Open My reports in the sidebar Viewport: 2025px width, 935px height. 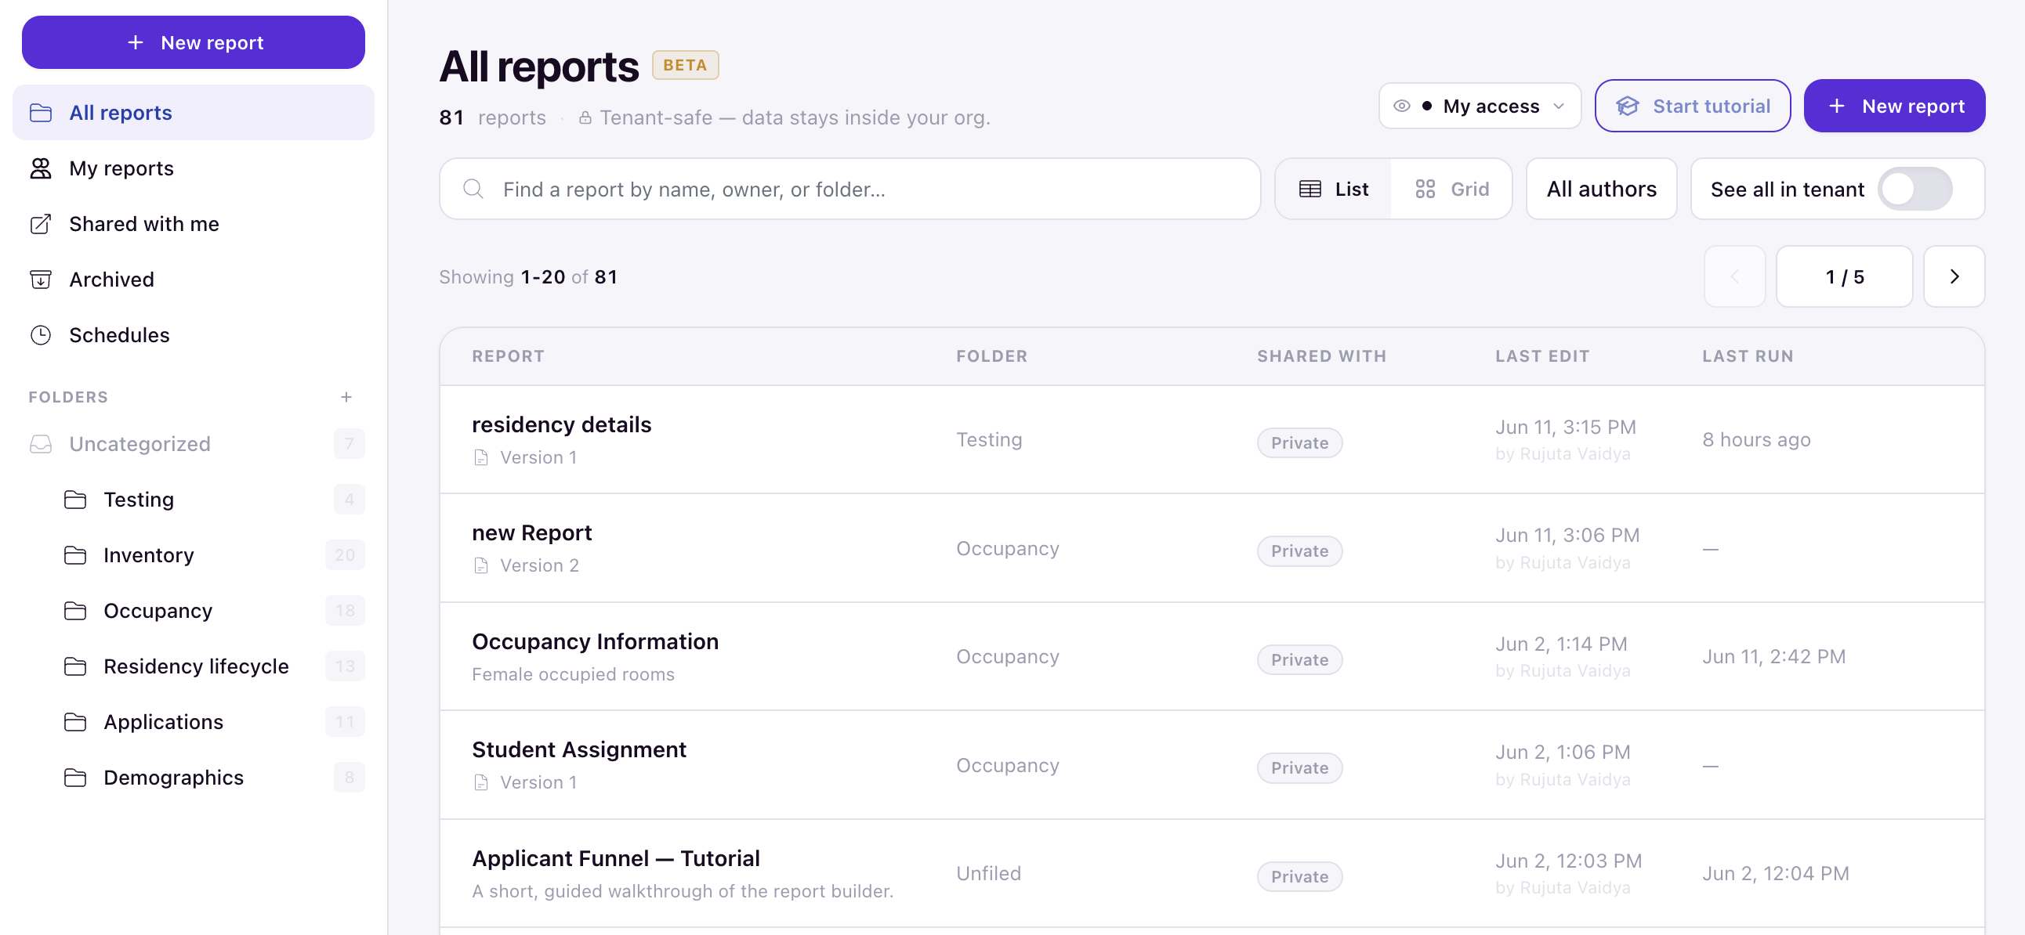pos(194,168)
